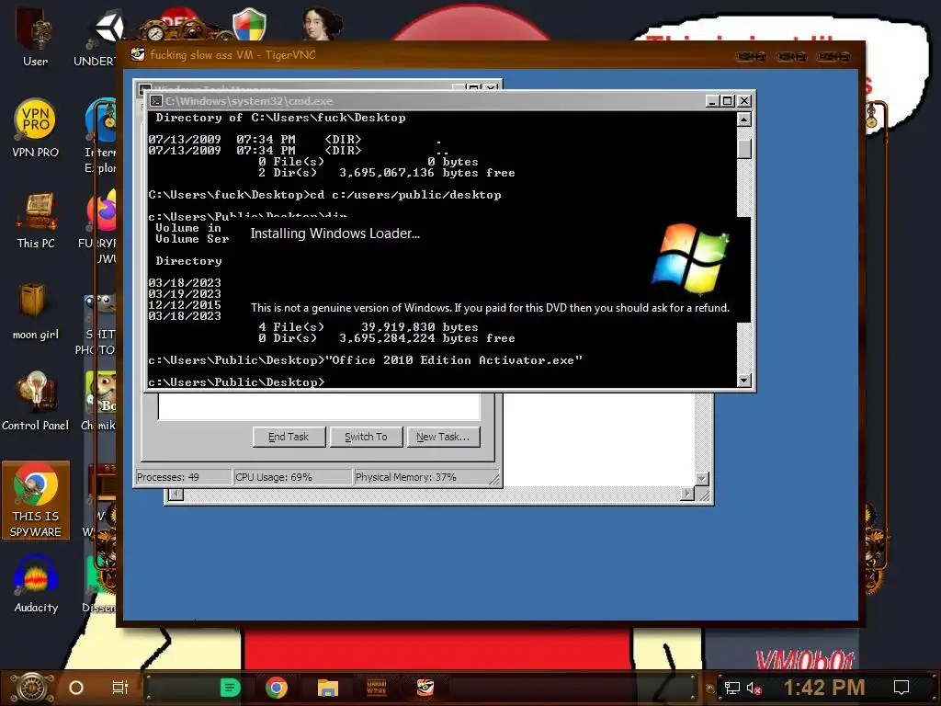Click the Windows logo in the loader splash
This screenshot has width=941, height=706.
[x=690, y=258]
